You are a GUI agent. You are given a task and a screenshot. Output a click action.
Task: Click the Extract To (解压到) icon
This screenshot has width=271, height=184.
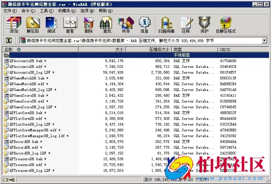[x=33, y=25]
